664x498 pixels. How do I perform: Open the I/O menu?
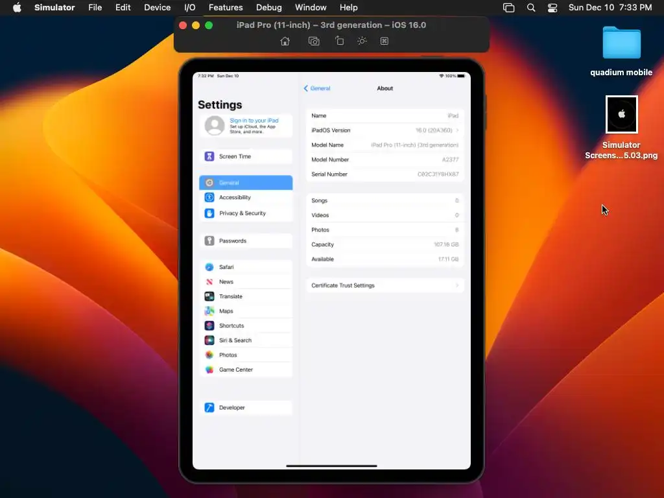190,7
